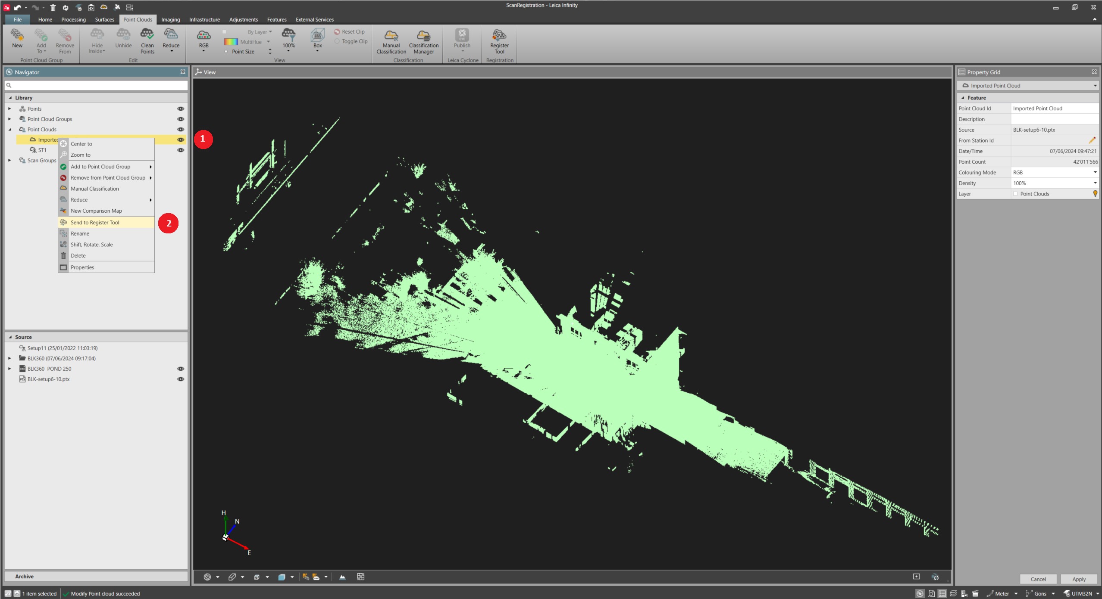Viewport: 1102px width, 599px height.
Task: Select New Comparison Map menu entry
Action: tap(106, 211)
